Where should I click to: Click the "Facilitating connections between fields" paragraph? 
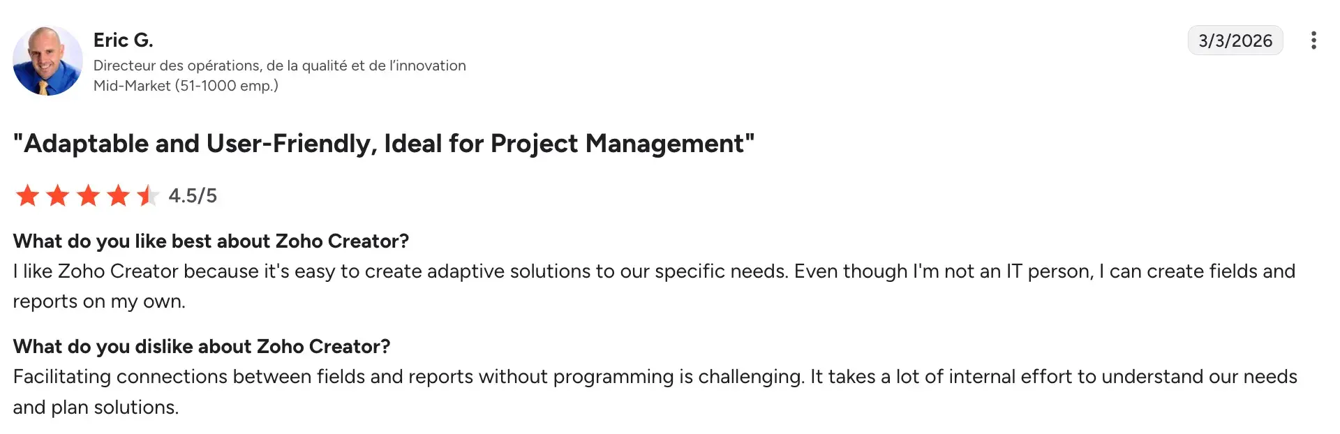pos(654,377)
